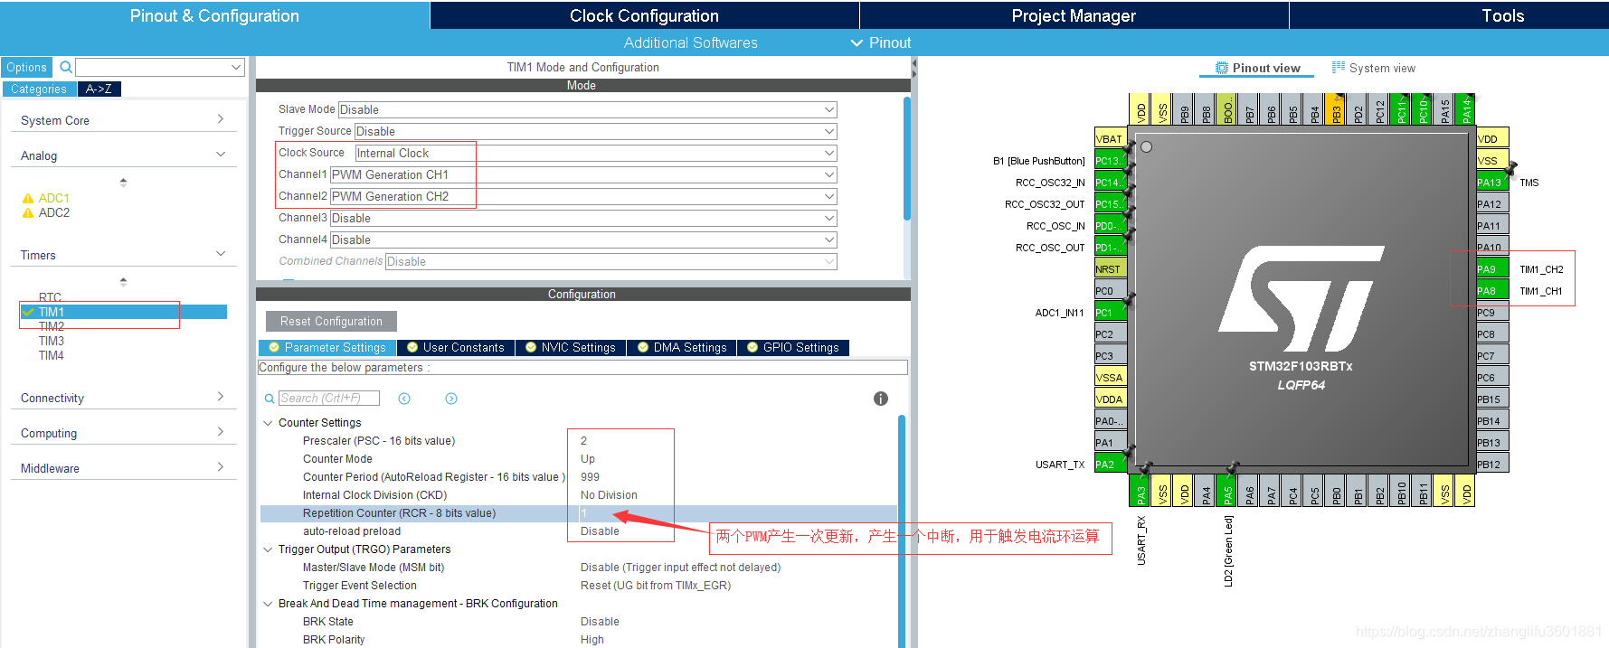Screen dimensions: 1609x648
Task: Collapse Trigger Output (TRGO) Parameters group
Action: (x=268, y=549)
